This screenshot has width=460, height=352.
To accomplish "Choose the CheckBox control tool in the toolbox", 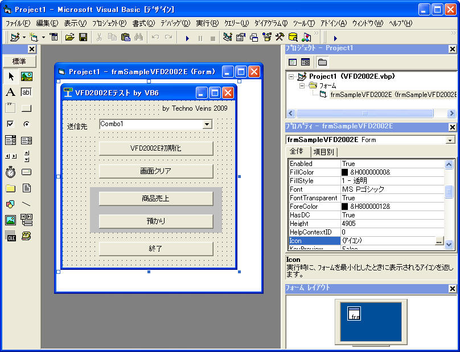I will (x=11, y=124).
